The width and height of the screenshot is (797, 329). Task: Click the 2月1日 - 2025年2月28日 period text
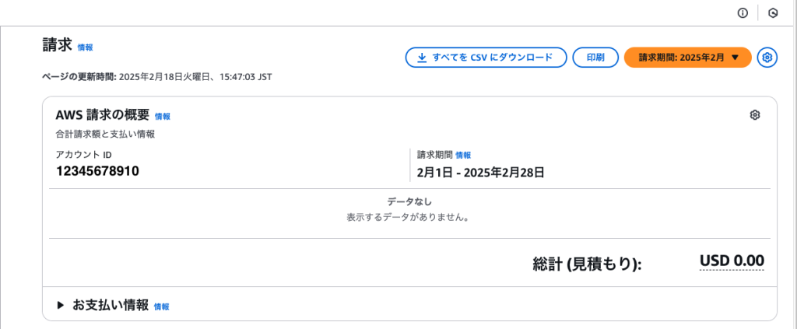tap(481, 173)
